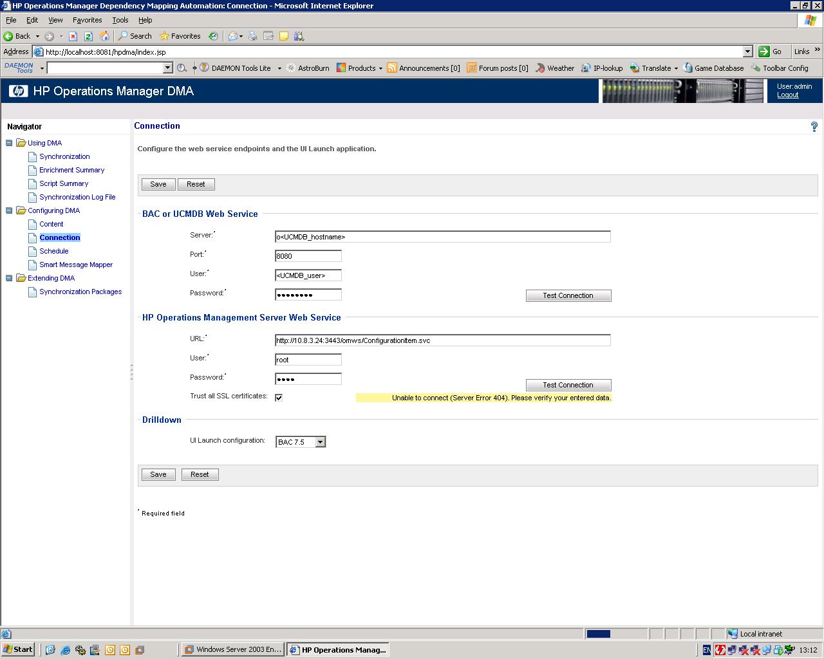Collapse the Extending DMA tree node
Screen dimensions: 824x659
point(9,278)
